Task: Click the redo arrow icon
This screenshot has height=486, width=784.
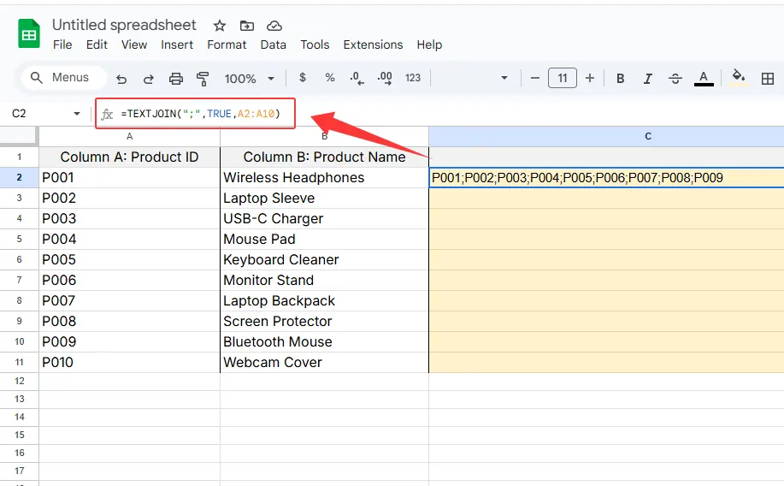Action: tap(149, 79)
